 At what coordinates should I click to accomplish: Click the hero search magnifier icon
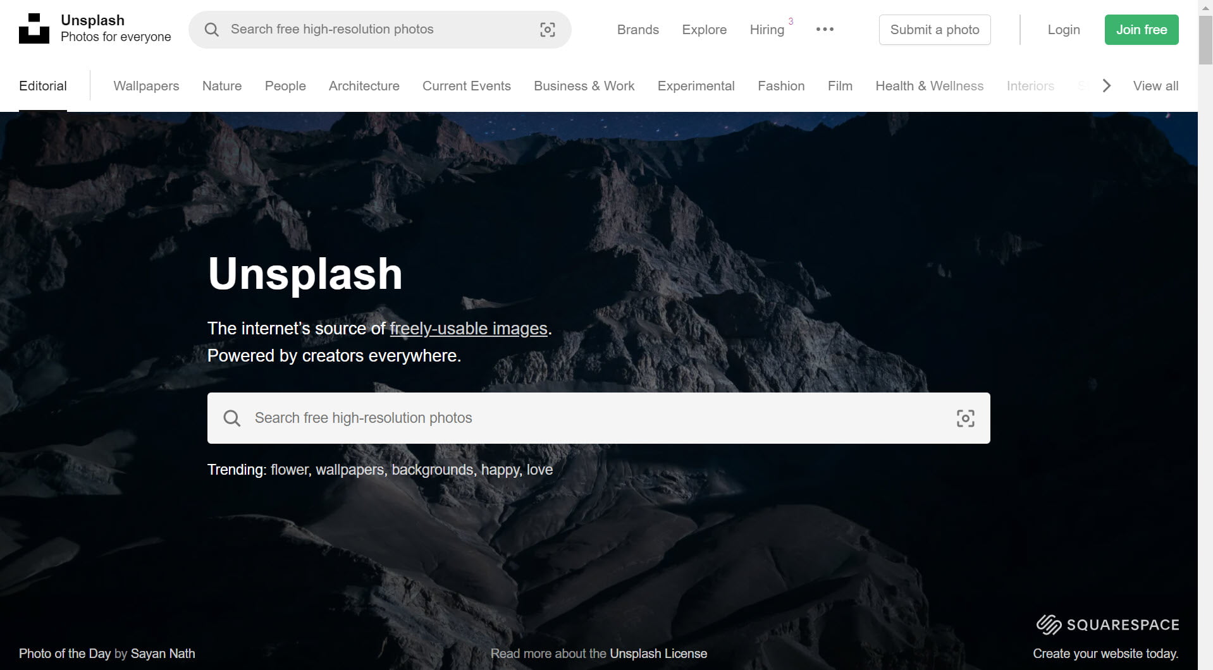click(231, 418)
